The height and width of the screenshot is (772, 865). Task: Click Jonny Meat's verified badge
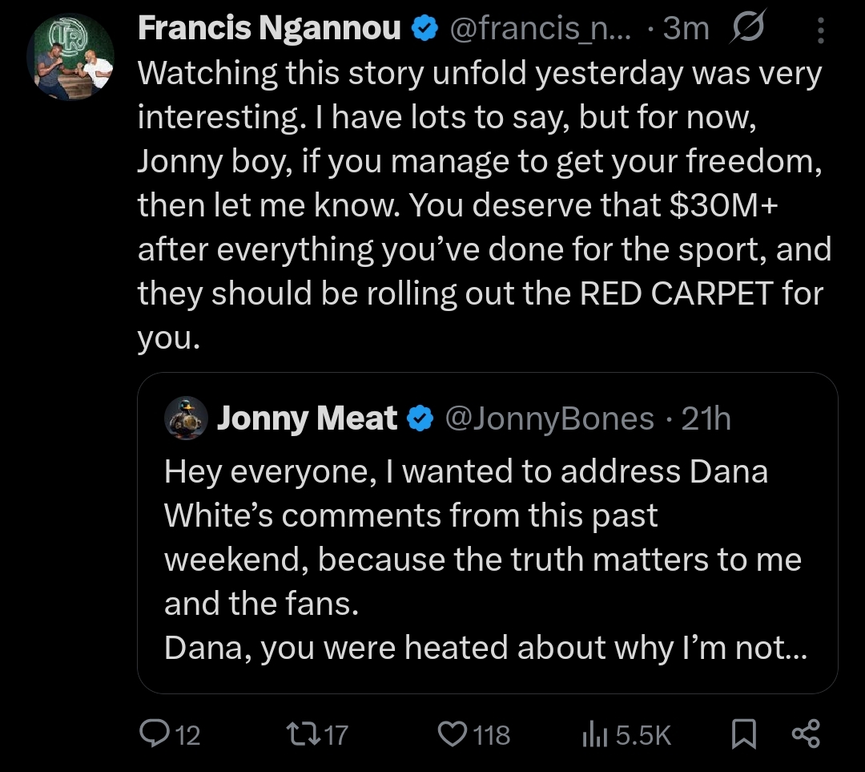pyautogui.click(x=422, y=418)
